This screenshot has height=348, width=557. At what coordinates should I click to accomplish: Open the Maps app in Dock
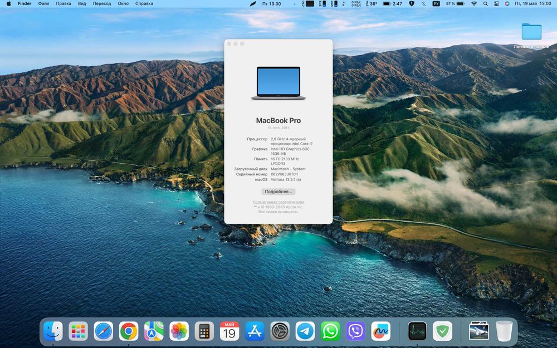tap(154, 331)
